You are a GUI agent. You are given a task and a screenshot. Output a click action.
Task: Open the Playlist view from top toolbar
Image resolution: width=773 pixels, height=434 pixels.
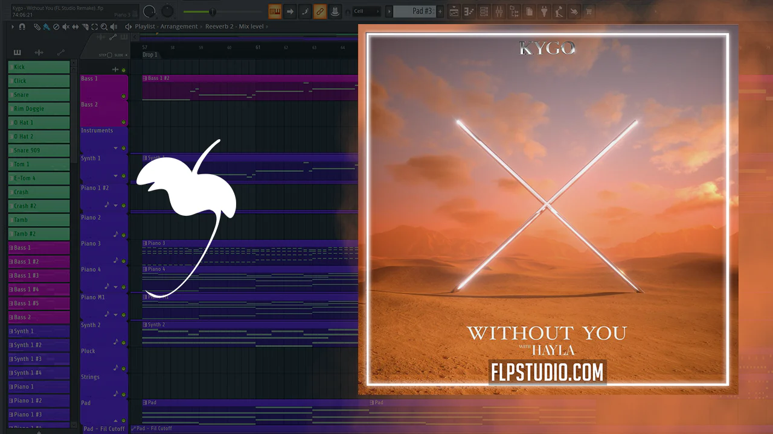point(454,11)
